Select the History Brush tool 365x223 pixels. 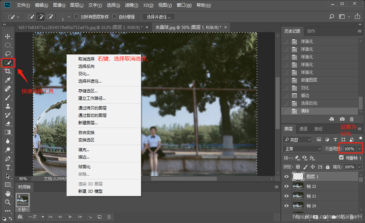tap(8, 115)
